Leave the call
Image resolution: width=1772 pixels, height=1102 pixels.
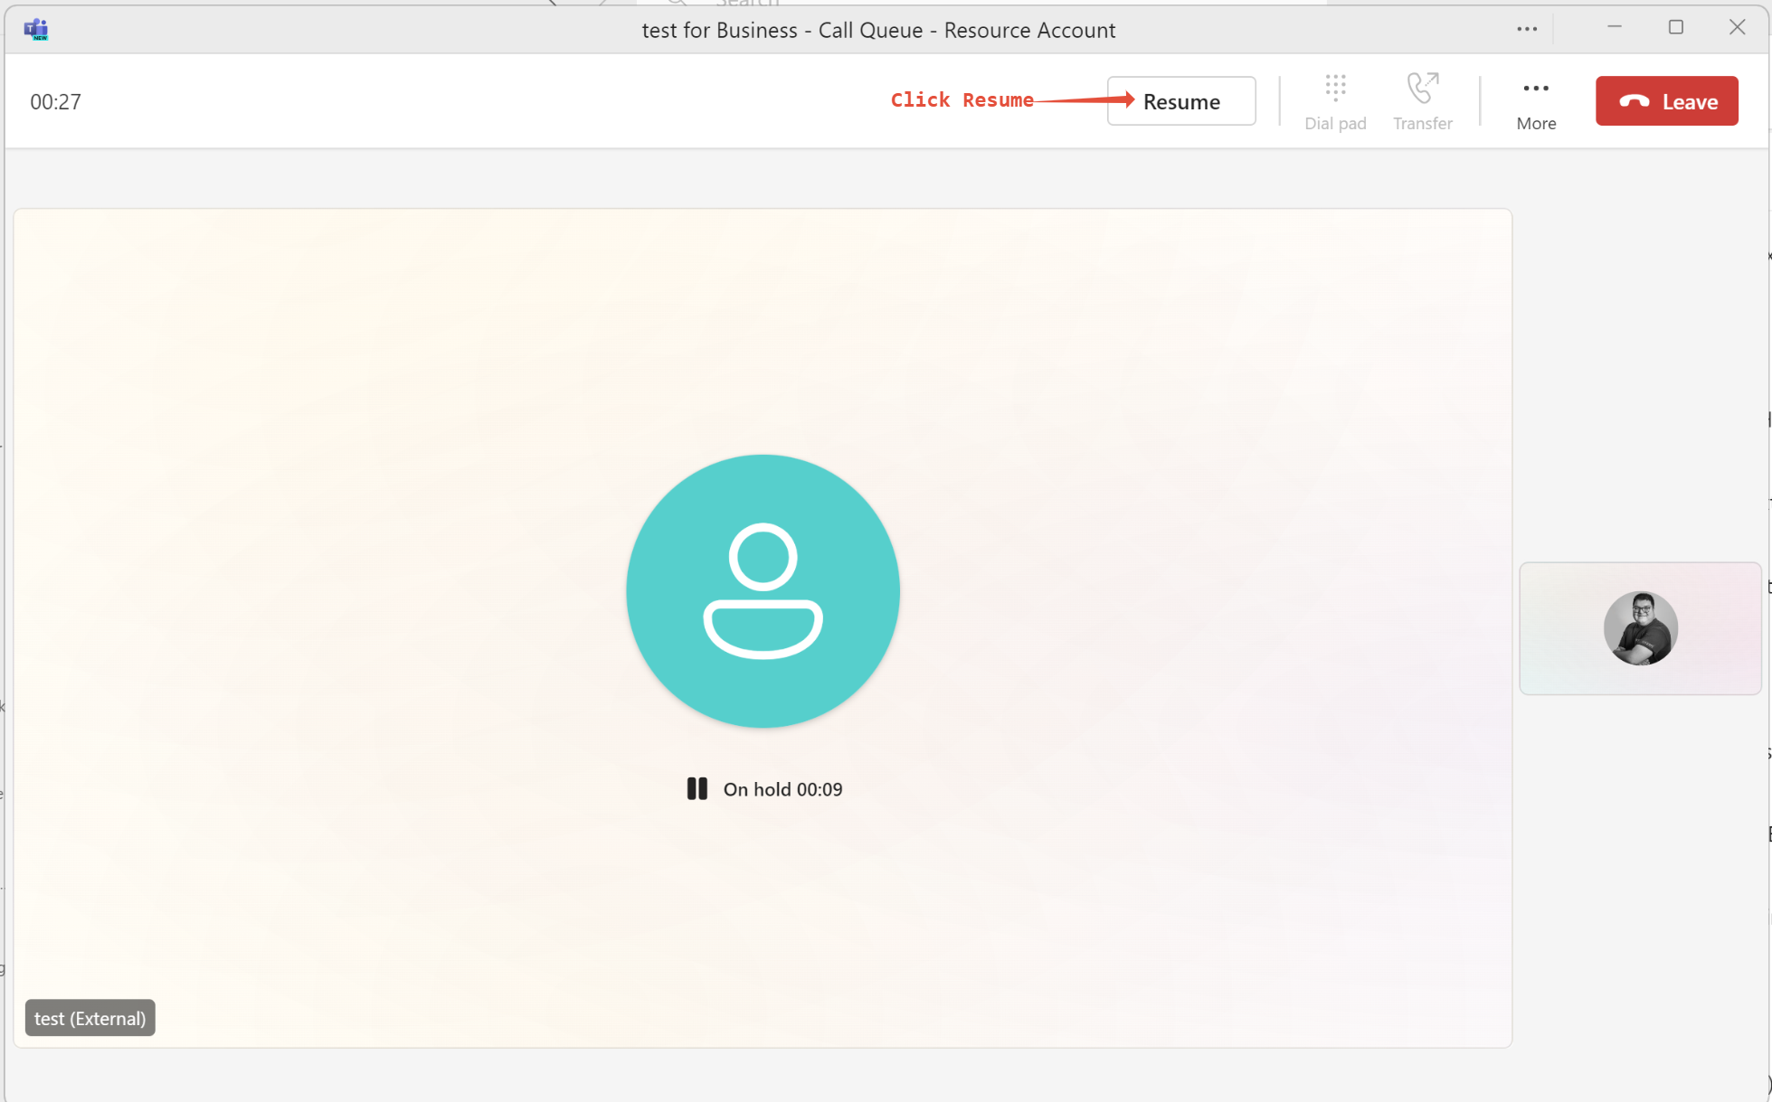1666,101
